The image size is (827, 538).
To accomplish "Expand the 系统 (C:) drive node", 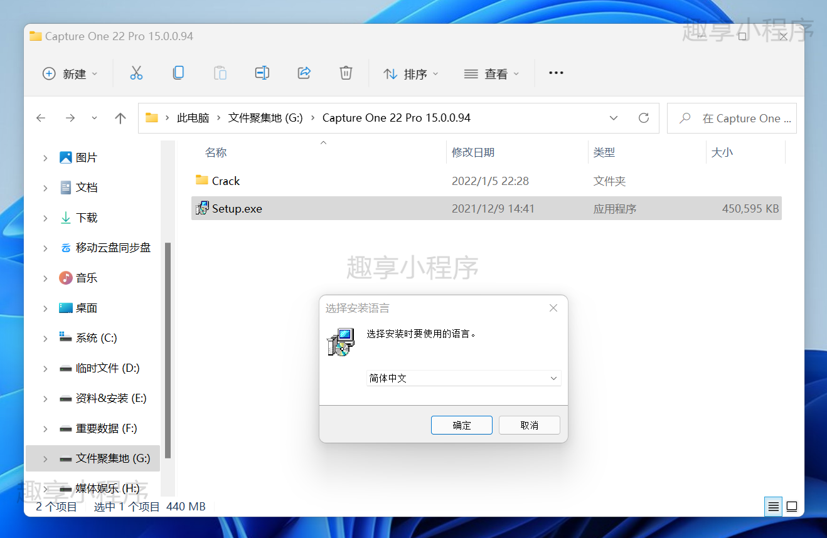I will [x=45, y=339].
